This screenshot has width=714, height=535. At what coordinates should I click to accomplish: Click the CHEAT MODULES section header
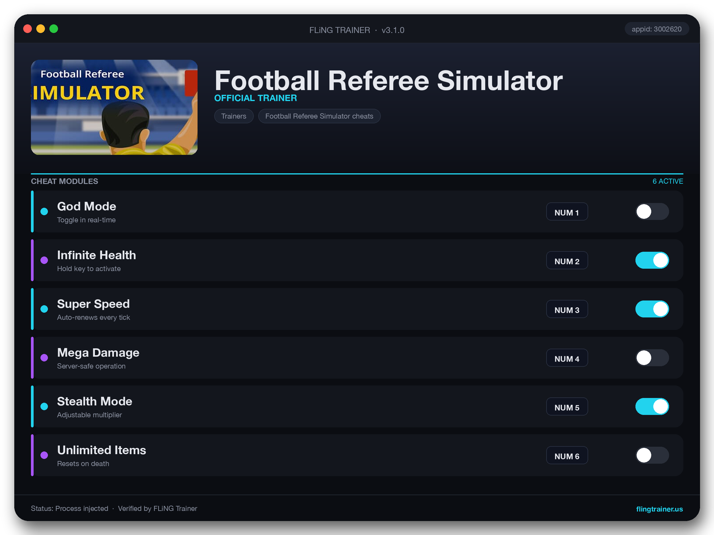point(65,181)
